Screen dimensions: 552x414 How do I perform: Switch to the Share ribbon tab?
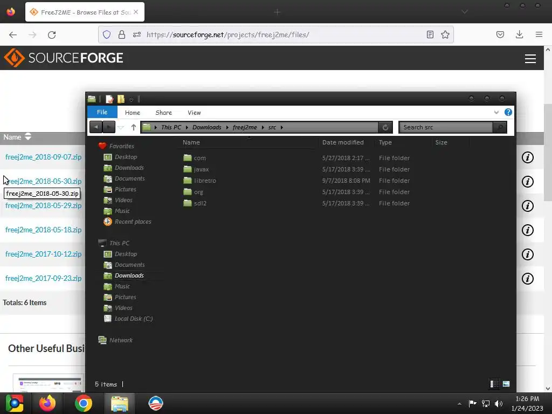click(164, 113)
